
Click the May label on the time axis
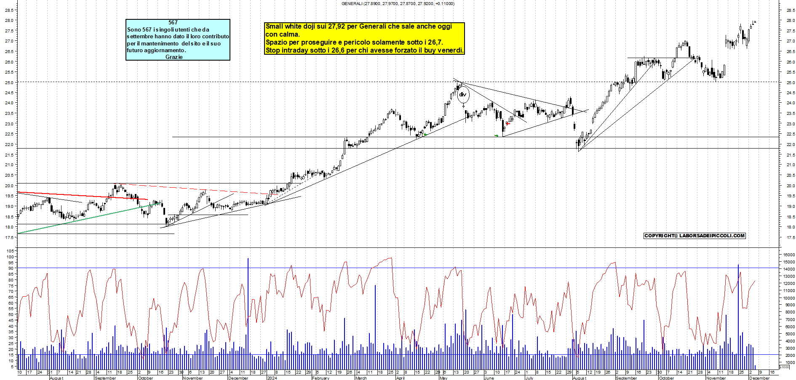click(x=443, y=378)
